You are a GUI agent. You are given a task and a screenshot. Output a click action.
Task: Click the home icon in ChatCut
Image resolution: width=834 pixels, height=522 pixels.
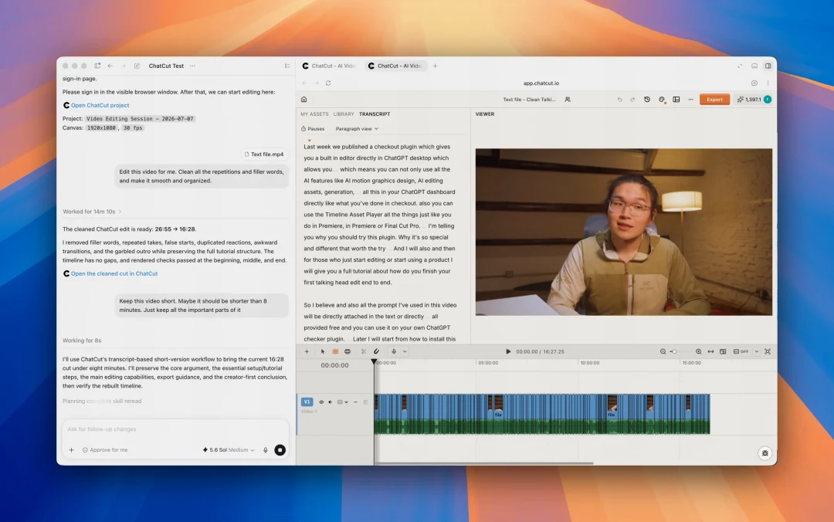(x=303, y=100)
